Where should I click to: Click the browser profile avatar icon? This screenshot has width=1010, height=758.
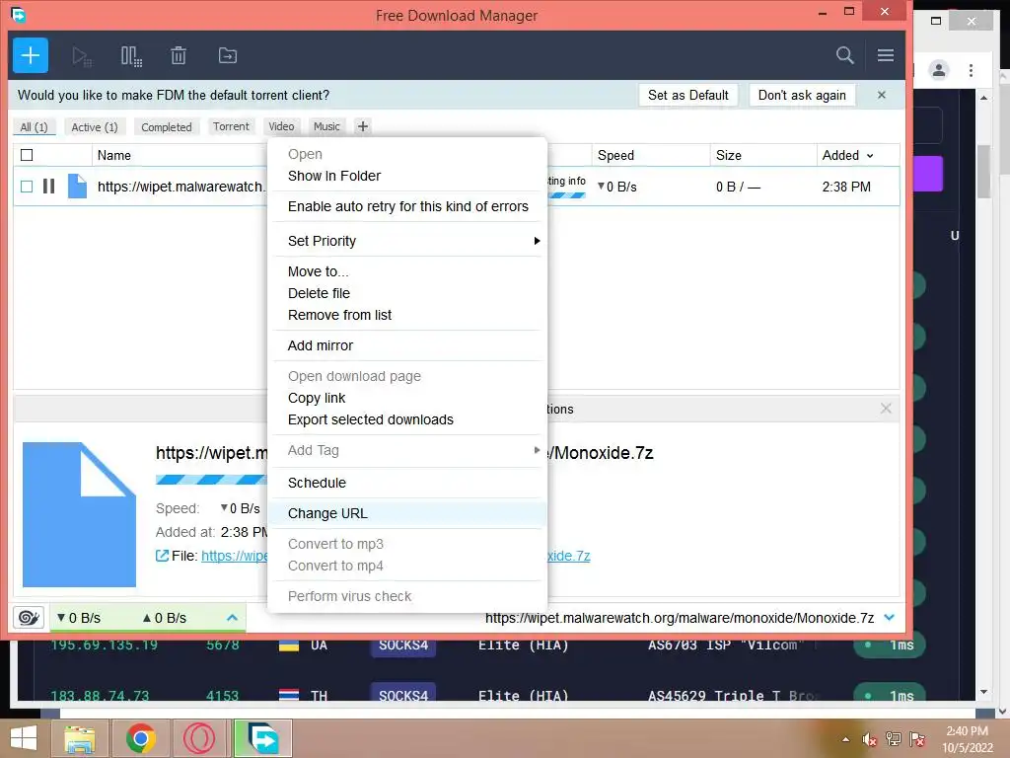pos(939,70)
